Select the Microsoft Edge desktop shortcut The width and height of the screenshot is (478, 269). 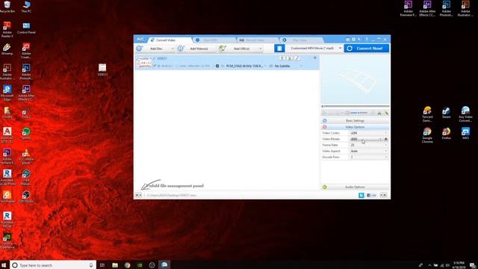[7, 93]
